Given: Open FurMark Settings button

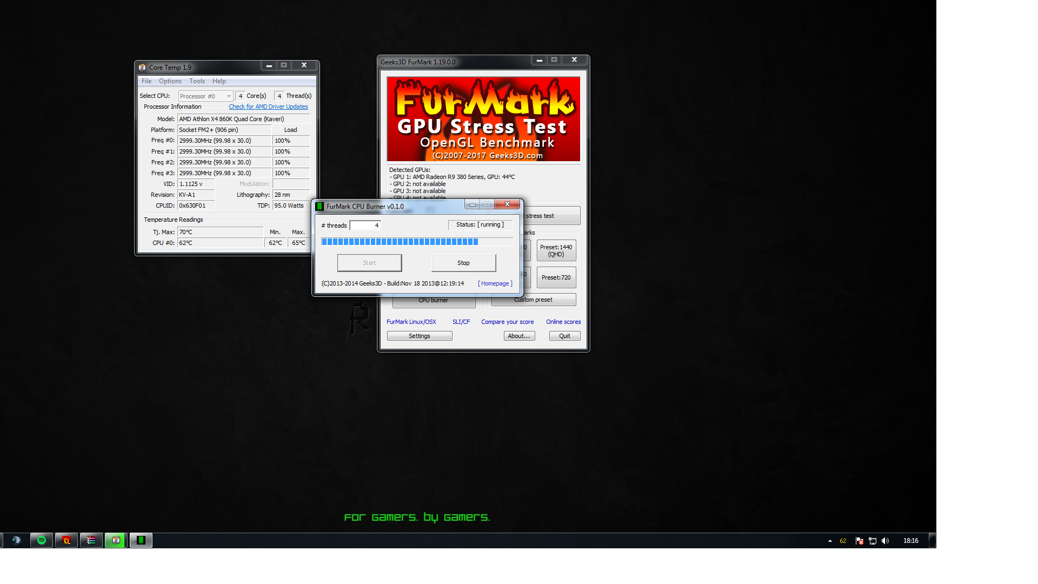Looking at the screenshot, I should click(x=420, y=336).
